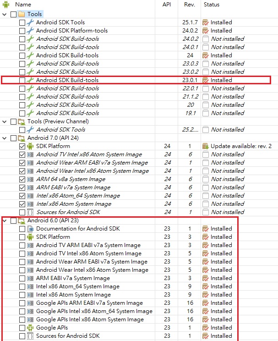Collapse Android 7.0 (API 24) group
This screenshot has width=278, height=341.
coord(4,138)
